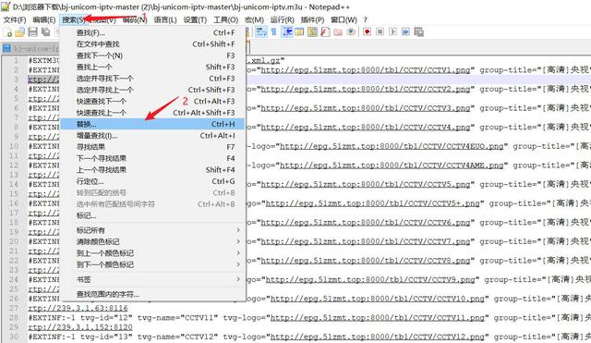Click the Playback macro icon

[392, 32]
